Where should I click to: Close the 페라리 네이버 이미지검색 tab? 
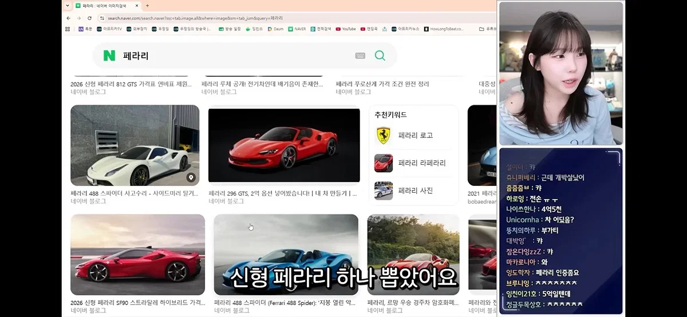point(137,6)
